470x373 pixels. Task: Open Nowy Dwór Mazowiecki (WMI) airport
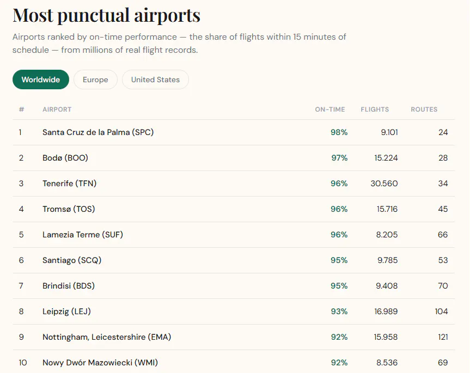tap(100, 363)
